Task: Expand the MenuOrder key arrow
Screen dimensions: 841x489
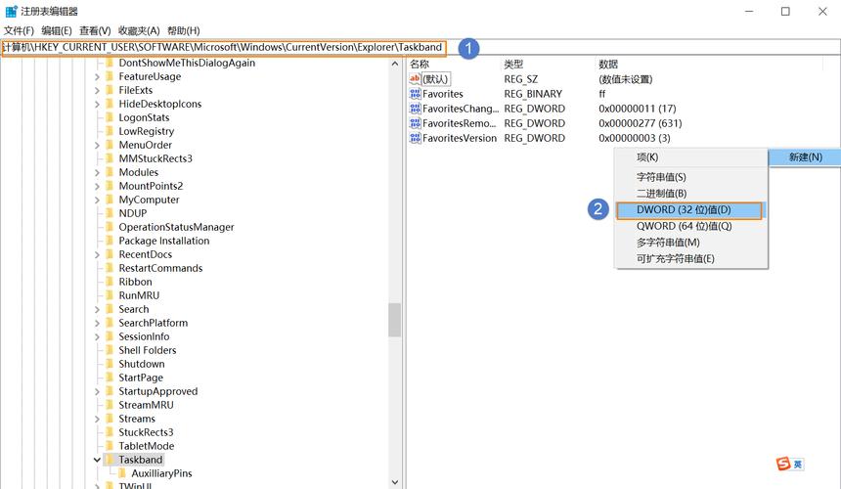Action: (97, 146)
